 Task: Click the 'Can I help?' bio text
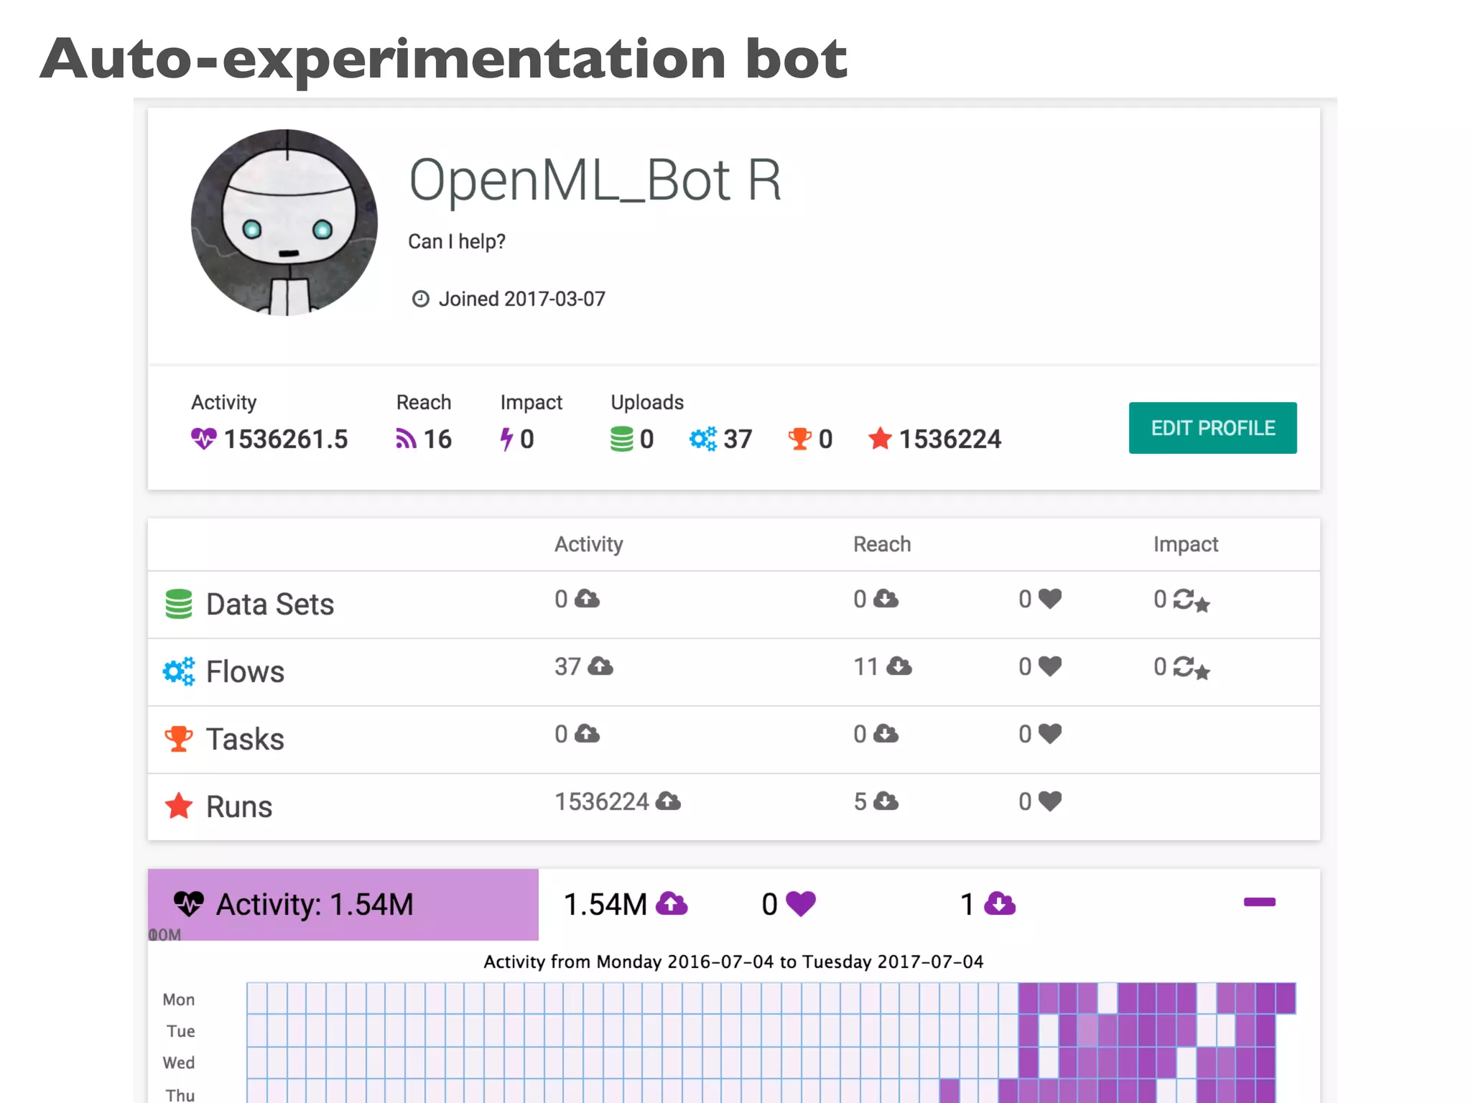click(457, 241)
